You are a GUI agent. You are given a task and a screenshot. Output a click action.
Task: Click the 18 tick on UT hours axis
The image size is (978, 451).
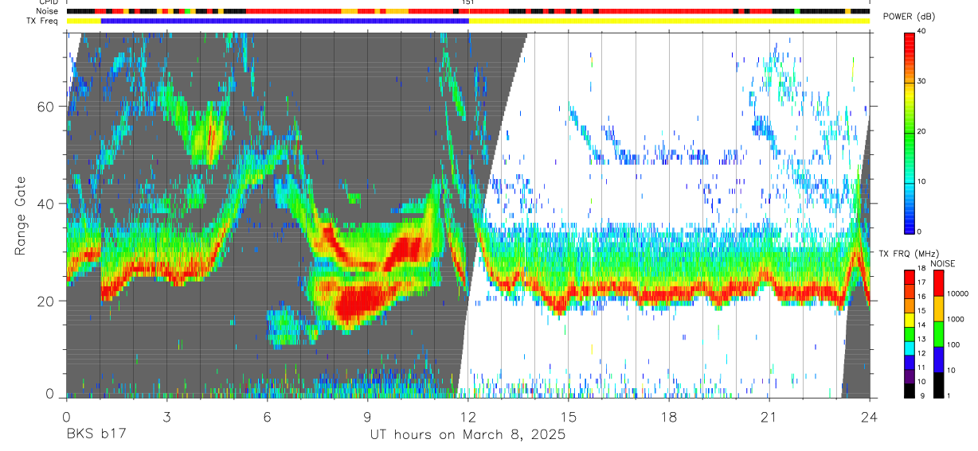click(x=668, y=417)
